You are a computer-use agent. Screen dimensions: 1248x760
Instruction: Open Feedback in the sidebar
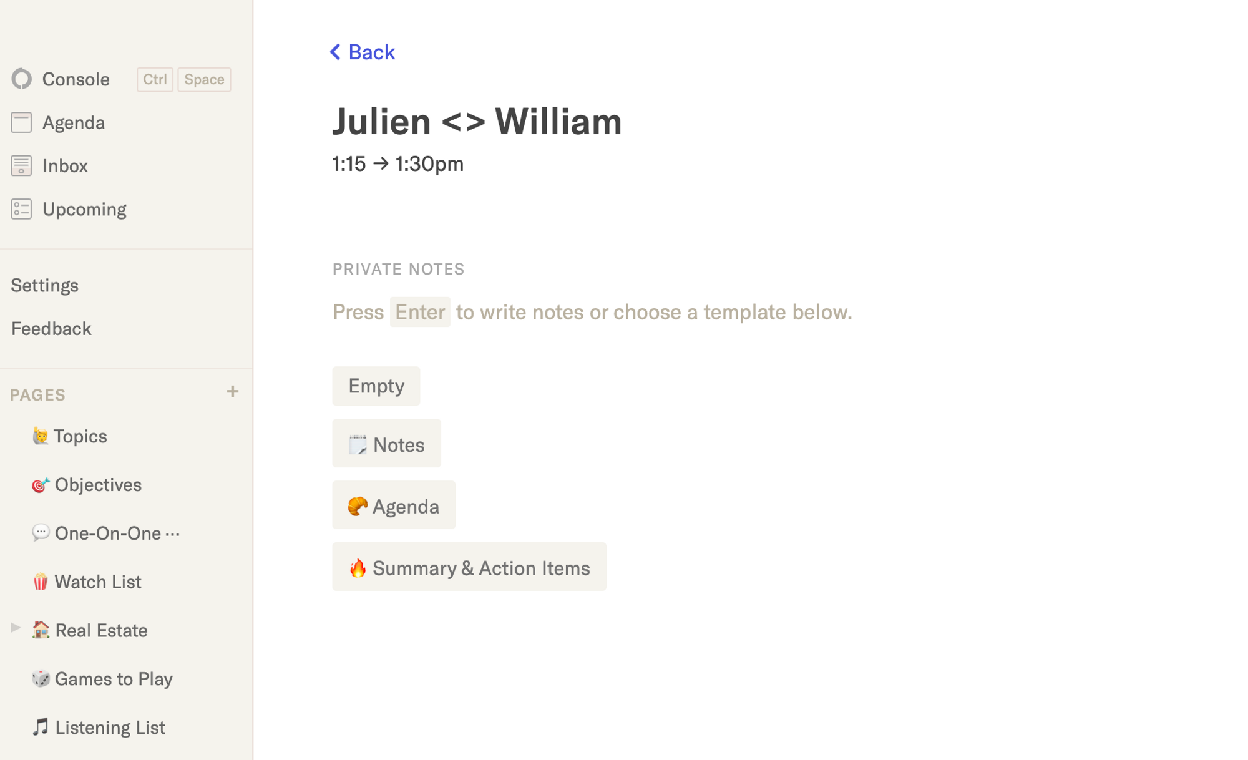[51, 329]
